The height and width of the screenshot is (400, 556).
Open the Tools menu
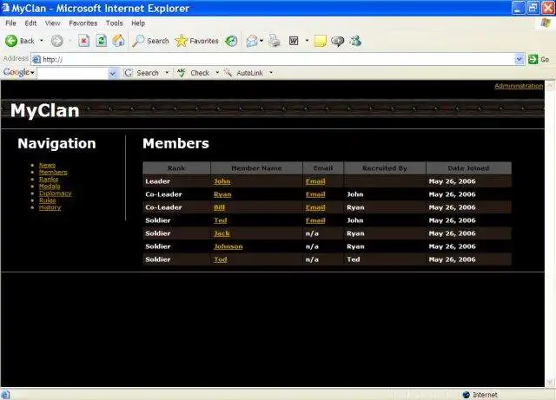[114, 23]
